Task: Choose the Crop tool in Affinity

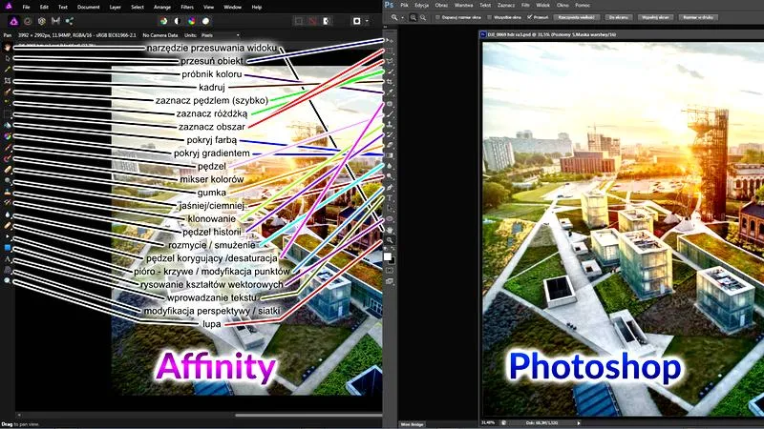Action: [x=8, y=81]
